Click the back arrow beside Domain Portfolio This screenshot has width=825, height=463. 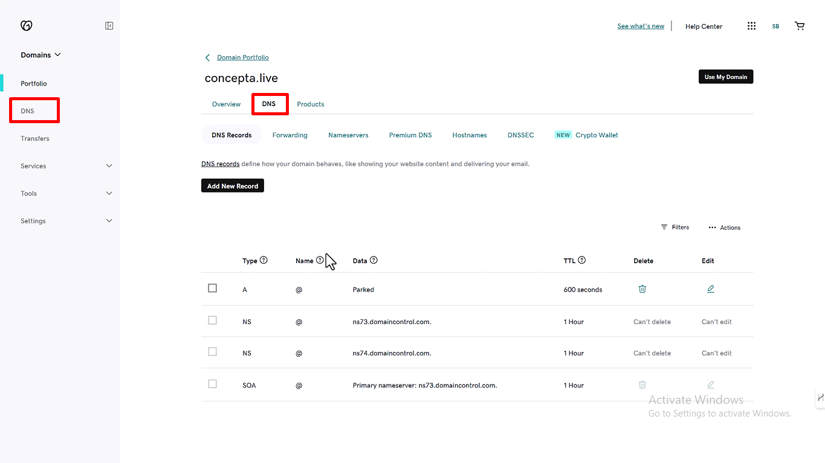click(x=207, y=58)
